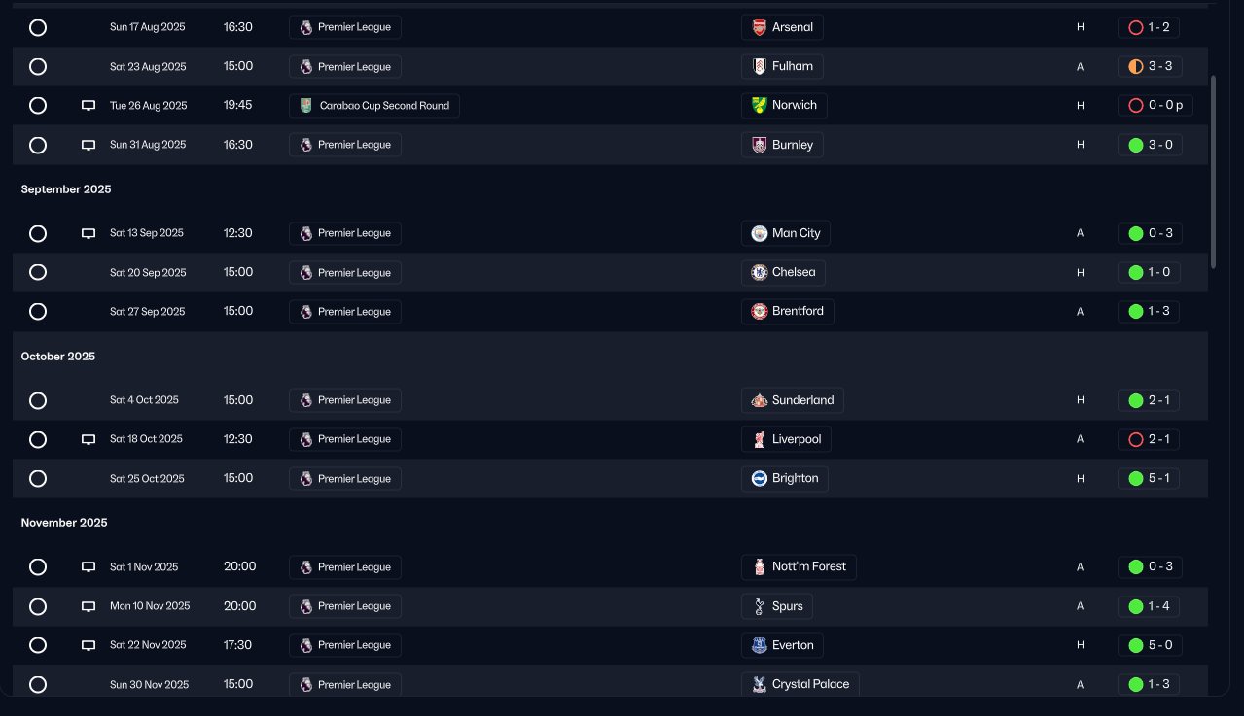The width and height of the screenshot is (1244, 716).
Task: Click Premier League tag on Man City row
Action: 344,233
